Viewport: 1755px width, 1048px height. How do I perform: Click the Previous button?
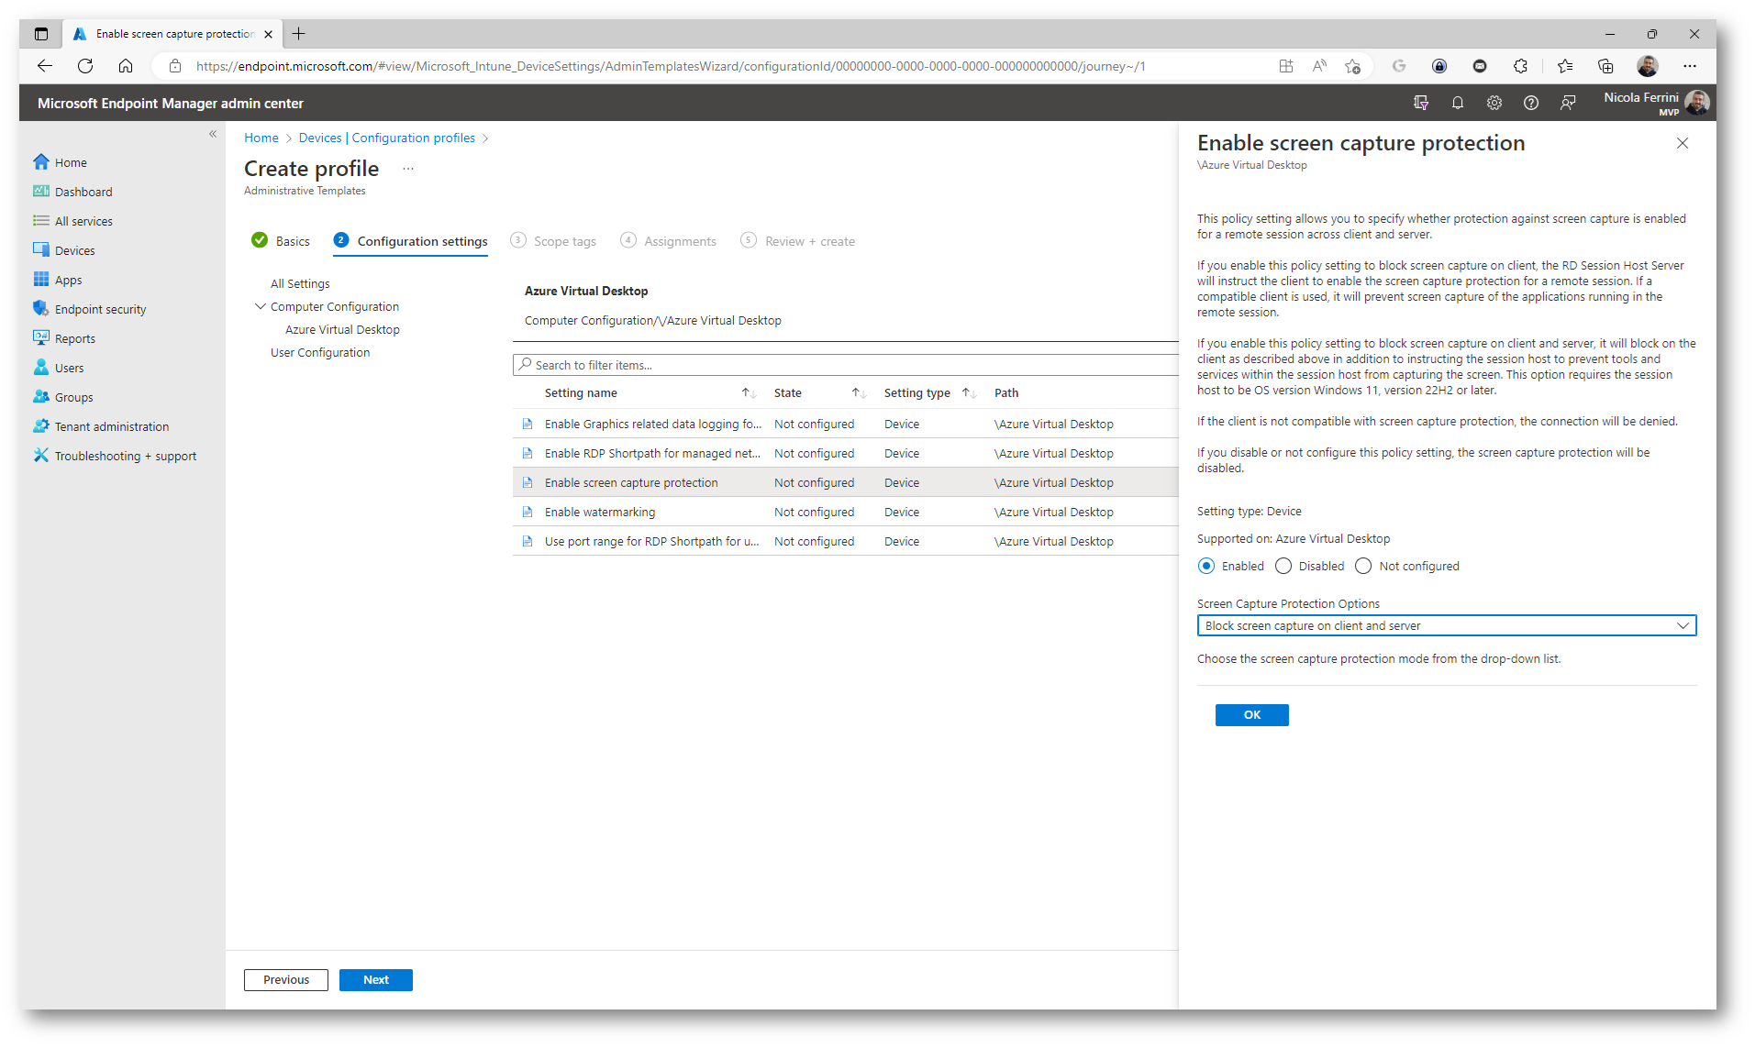coord(286,980)
